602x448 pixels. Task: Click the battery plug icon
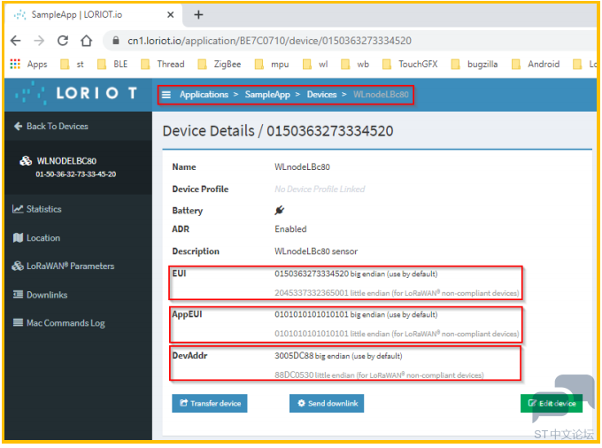(280, 210)
